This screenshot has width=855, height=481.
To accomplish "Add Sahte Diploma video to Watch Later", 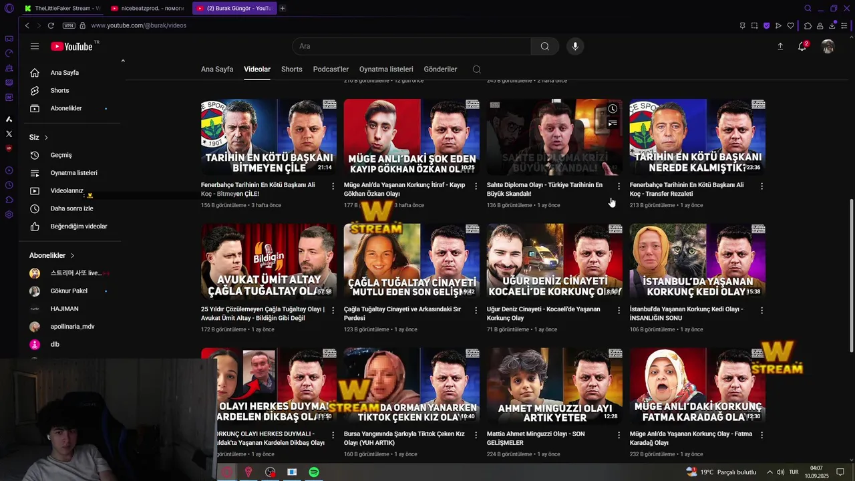I will (613, 109).
